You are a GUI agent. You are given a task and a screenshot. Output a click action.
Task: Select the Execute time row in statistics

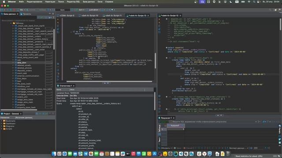pyautogui.click(x=105, y=96)
